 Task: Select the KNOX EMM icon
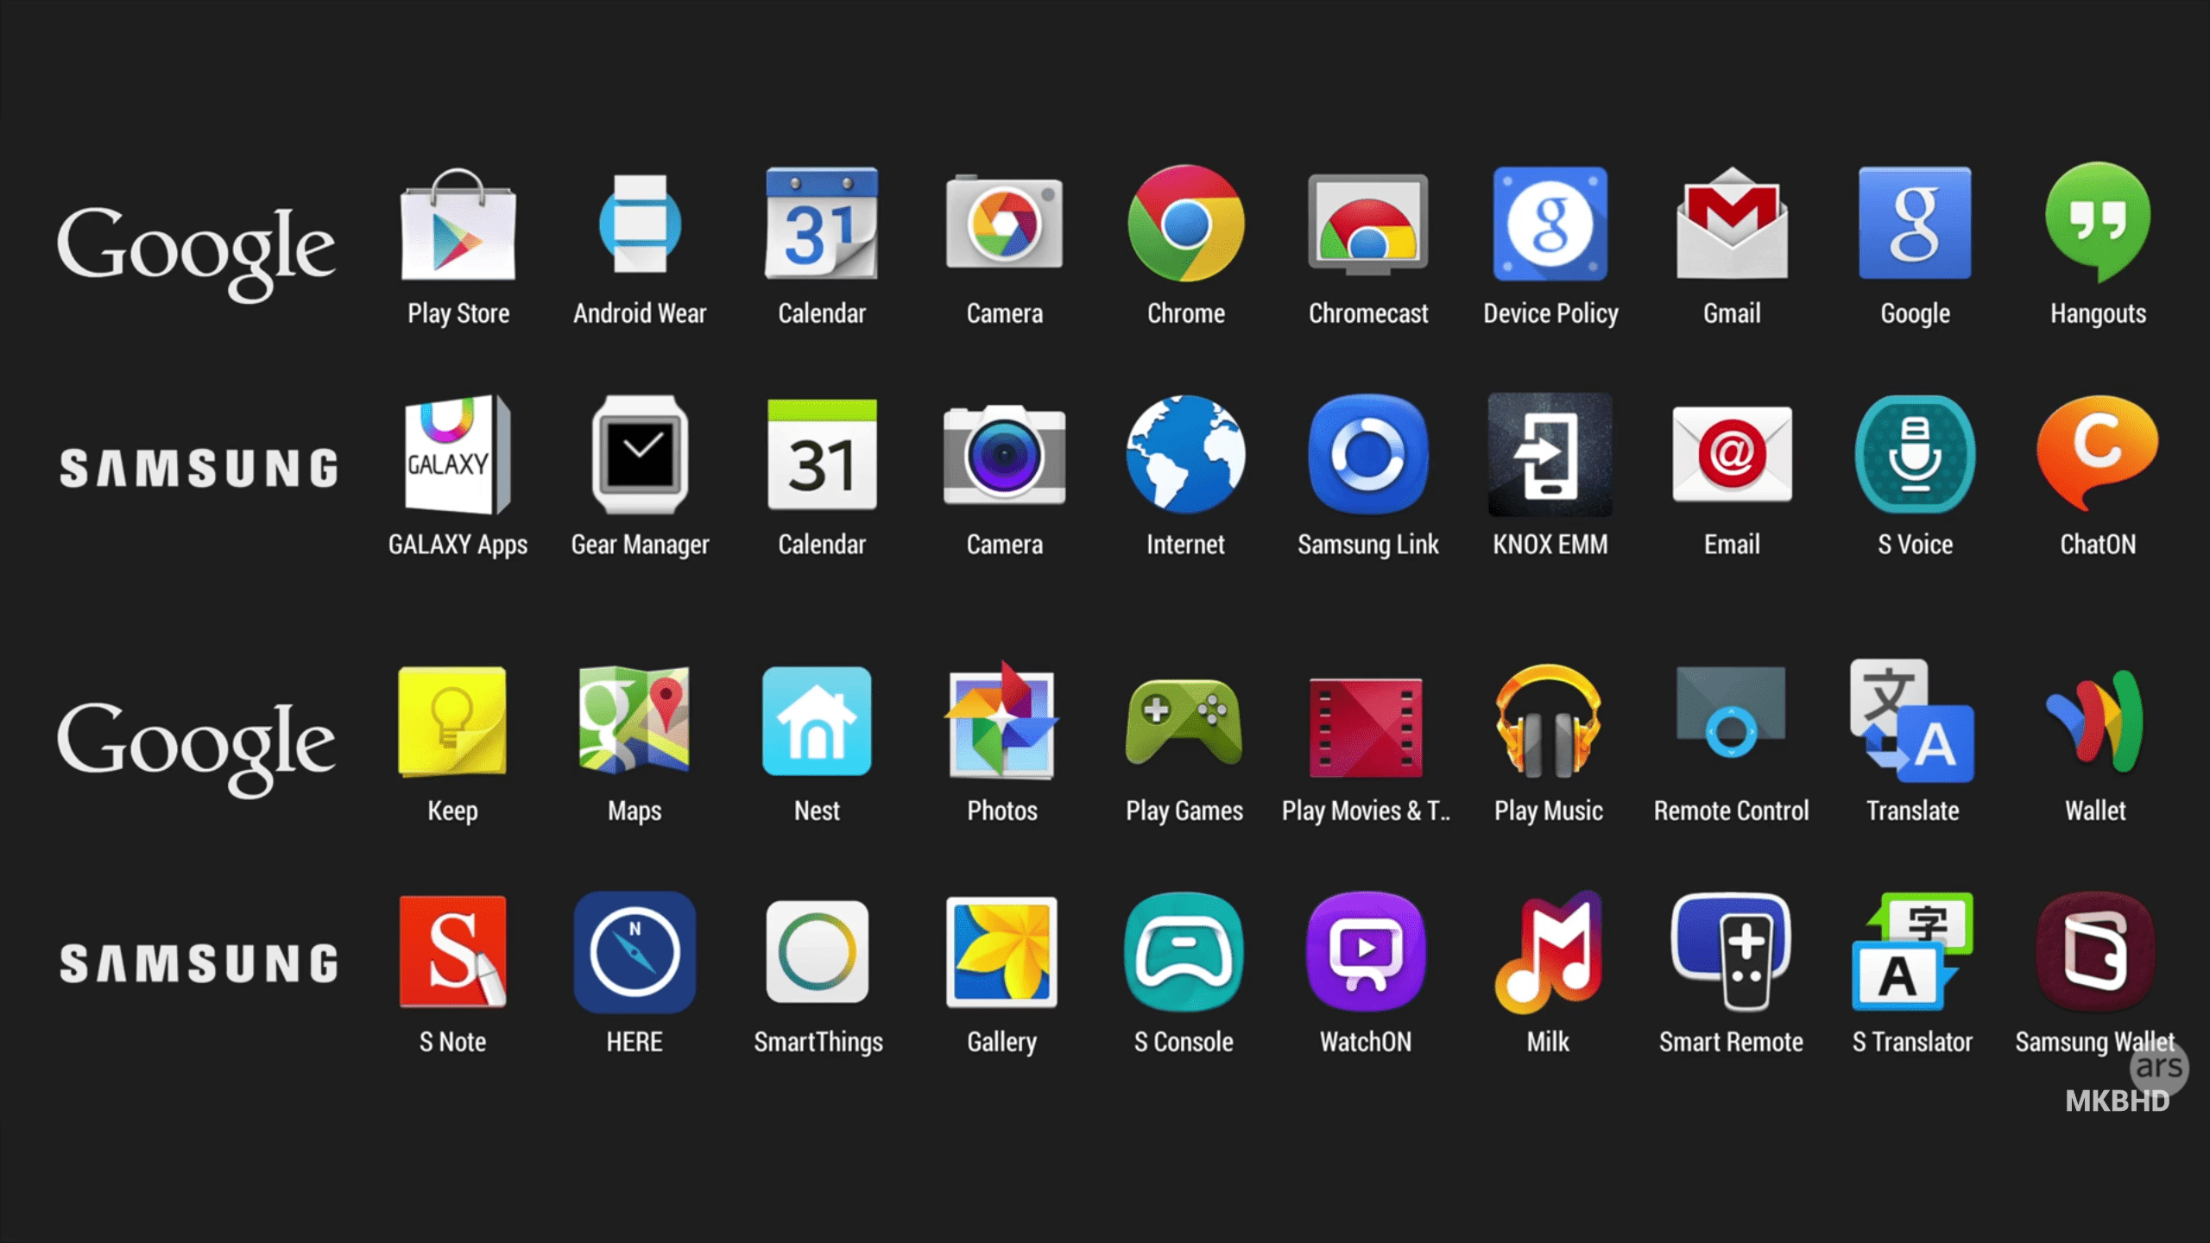[1550, 455]
